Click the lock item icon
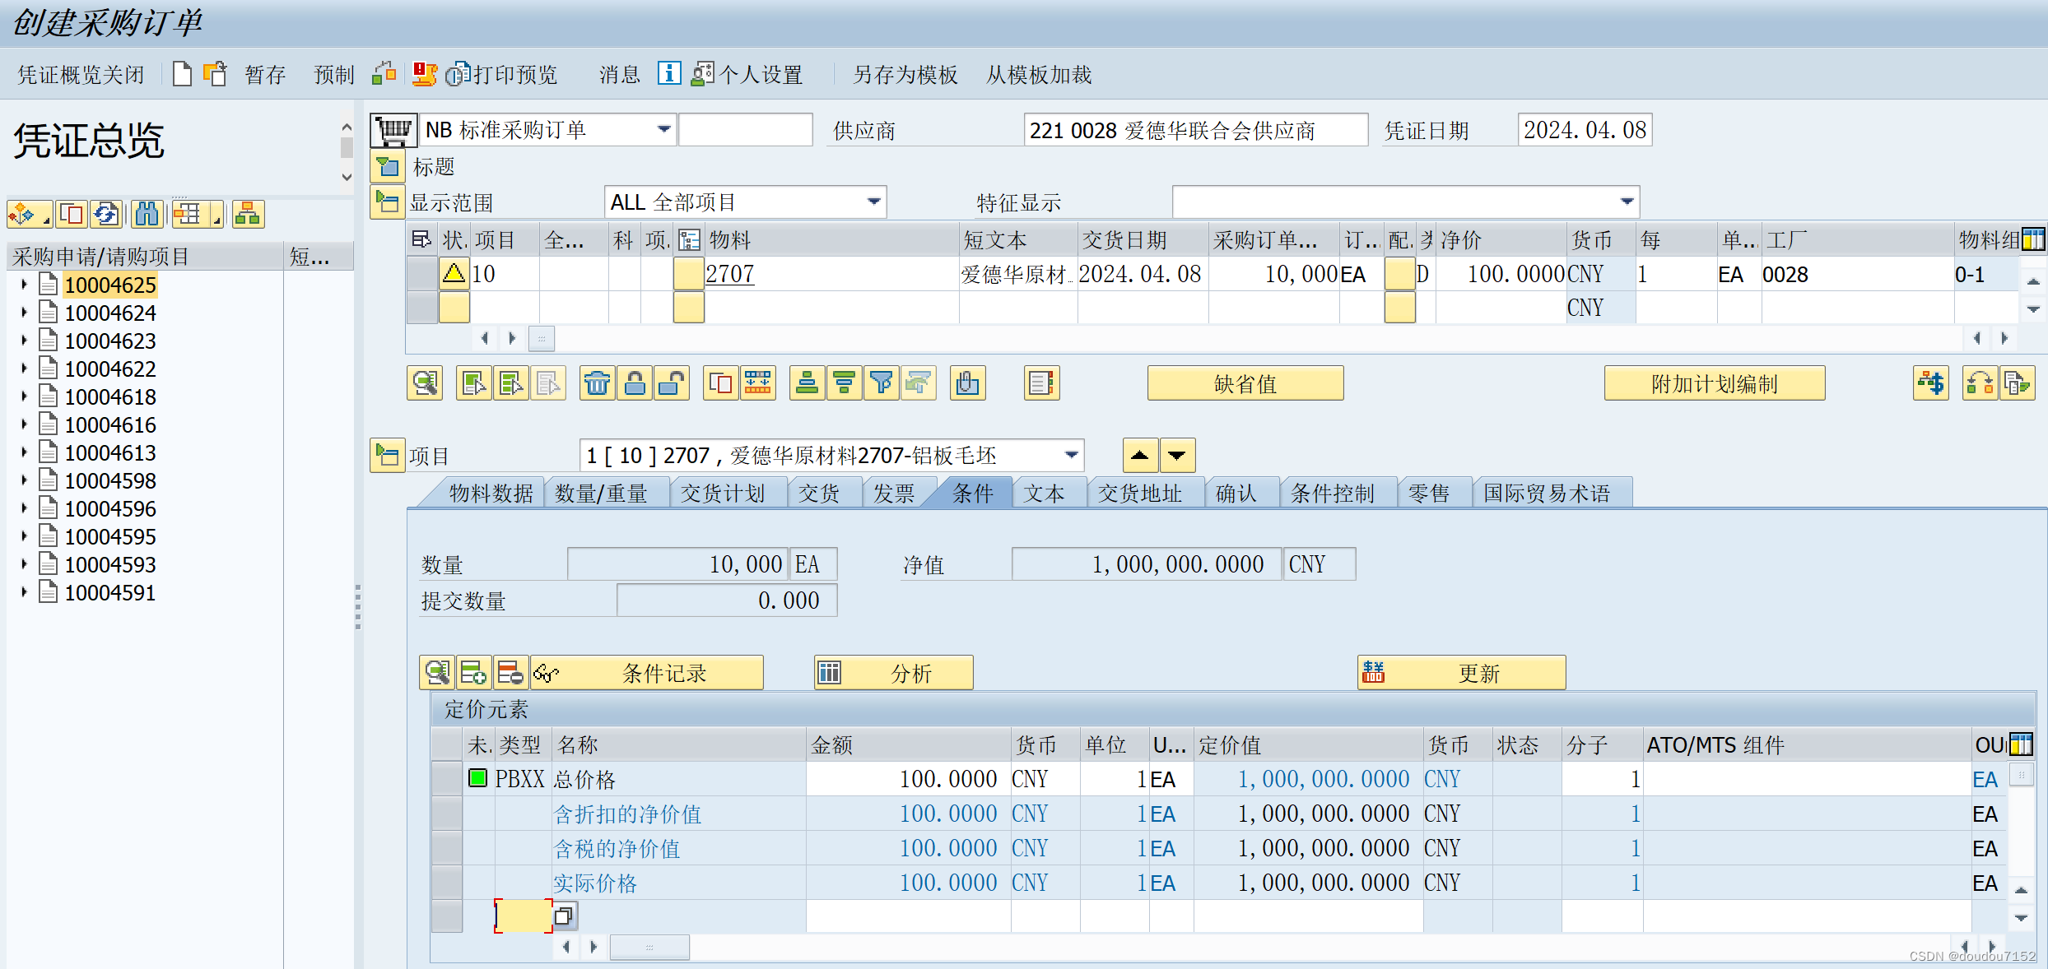The width and height of the screenshot is (2048, 969). [635, 383]
